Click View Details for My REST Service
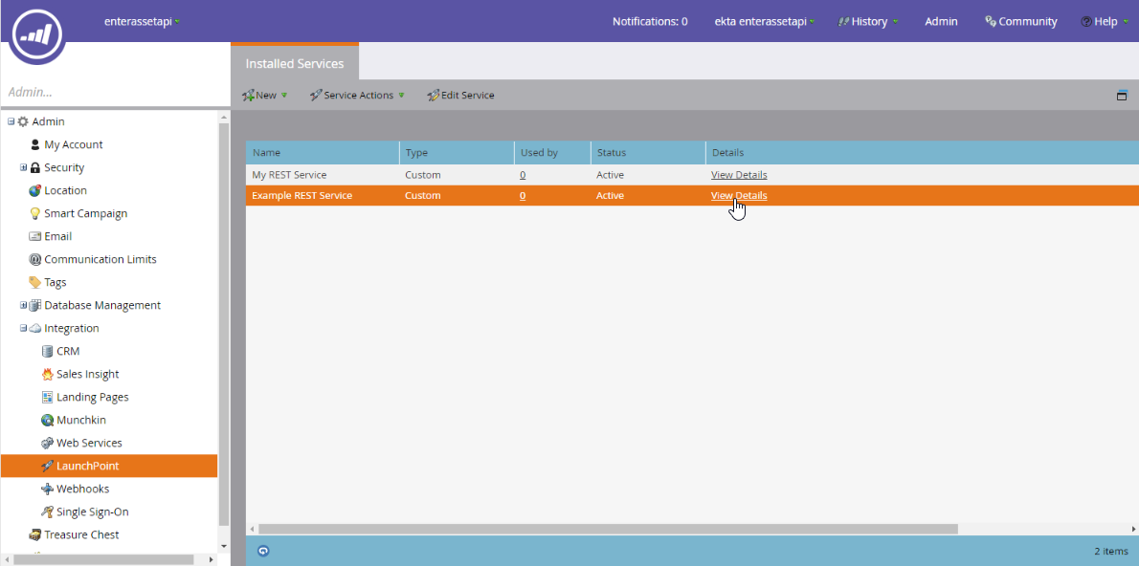The width and height of the screenshot is (1139, 566). click(738, 175)
